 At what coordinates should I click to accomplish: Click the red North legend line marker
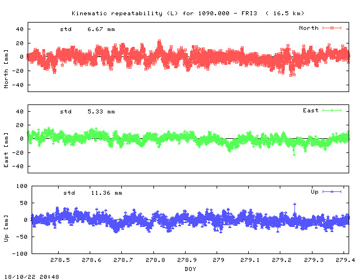coord(332,28)
